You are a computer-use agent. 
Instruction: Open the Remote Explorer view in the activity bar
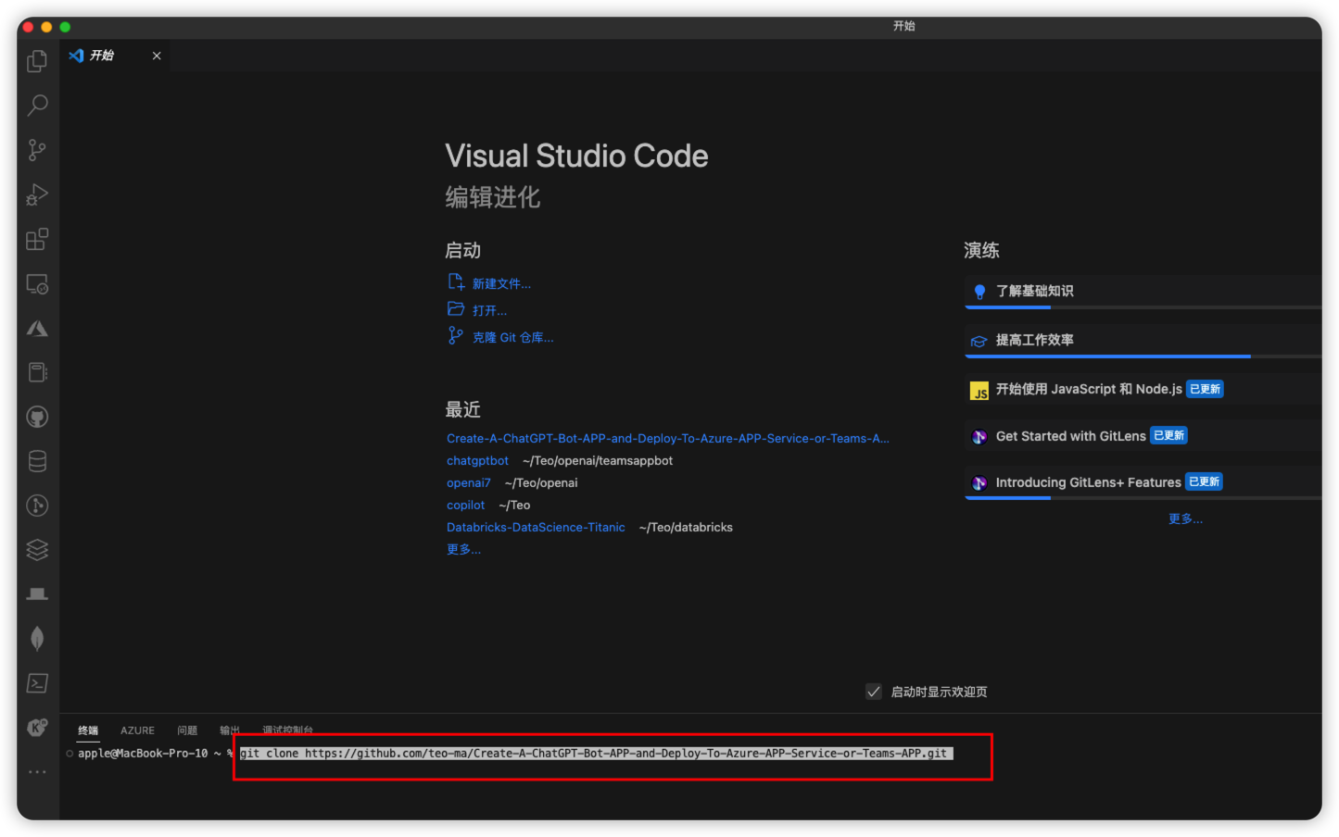(37, 284)
